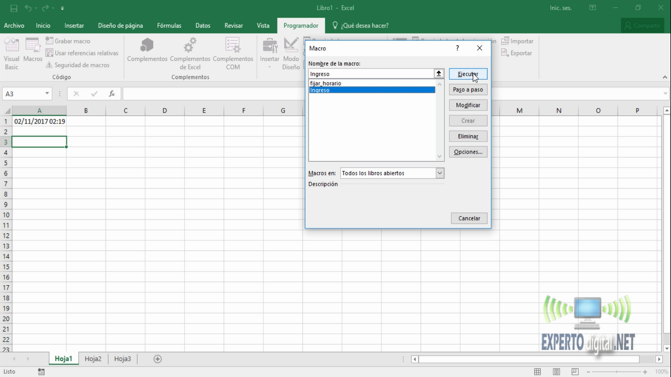671x377 pixels.
Task: Add a new sheet with plus icon
Action: coord(157,359)
